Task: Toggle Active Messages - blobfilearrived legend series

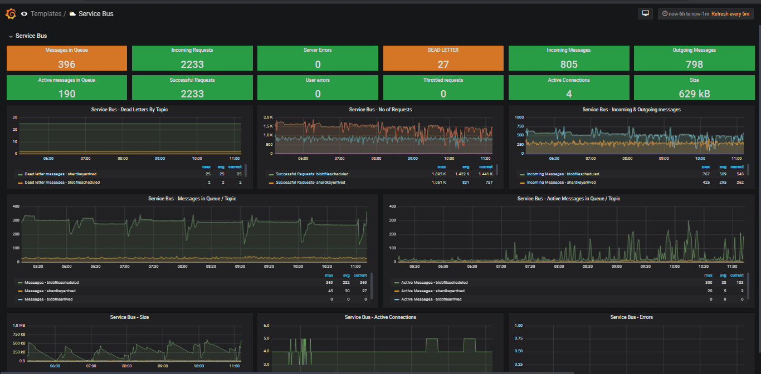Action: (432, 299)
